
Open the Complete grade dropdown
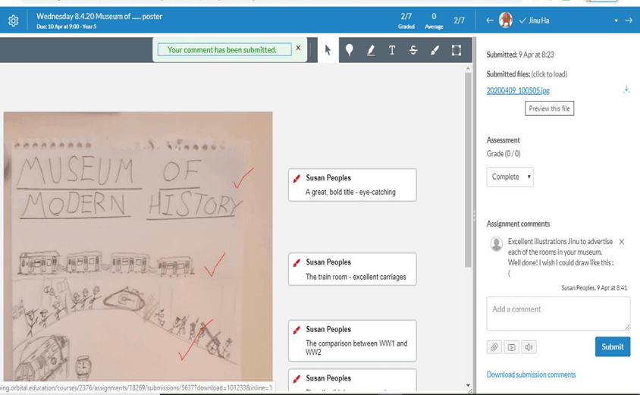tap(510, 177)
